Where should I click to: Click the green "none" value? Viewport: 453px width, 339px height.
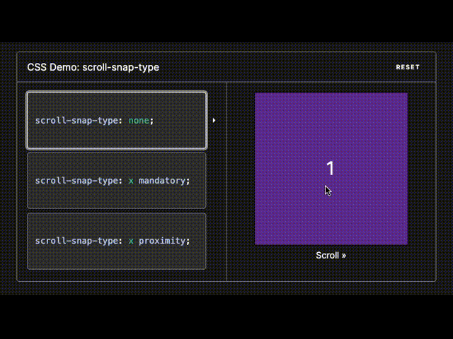[139, 121]
